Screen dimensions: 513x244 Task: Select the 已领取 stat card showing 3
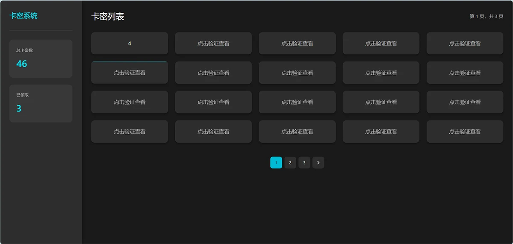[41, 103]
